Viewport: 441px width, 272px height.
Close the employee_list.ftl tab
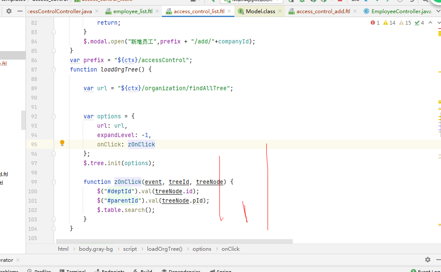pyautogui.click(x=157, y=11)
